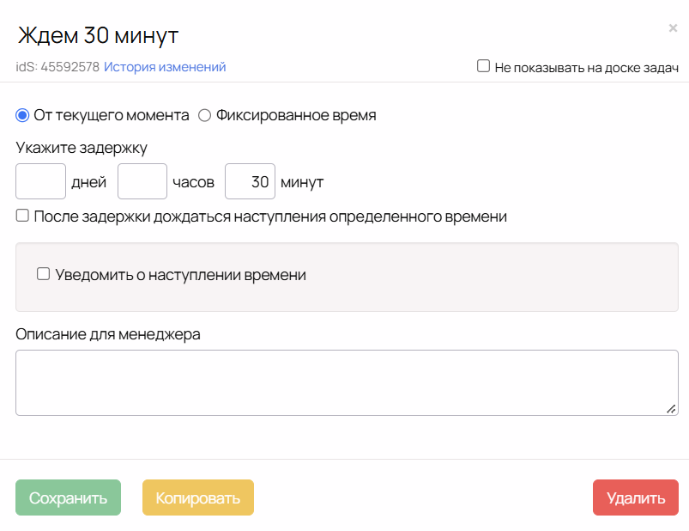Check Не показывать на доске задач
This screenshot has width=689, height=531.
point(483,66)
